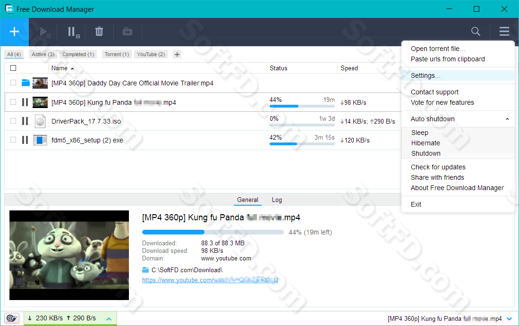Collapse the Auto shutdown submenu chevron

(507, 119)
